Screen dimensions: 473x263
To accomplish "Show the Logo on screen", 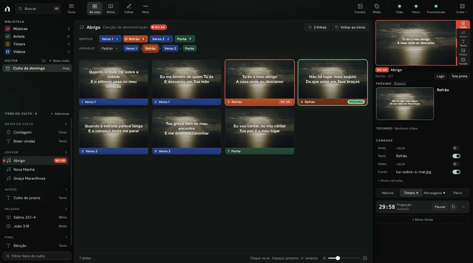I will (x=440, y=76).
